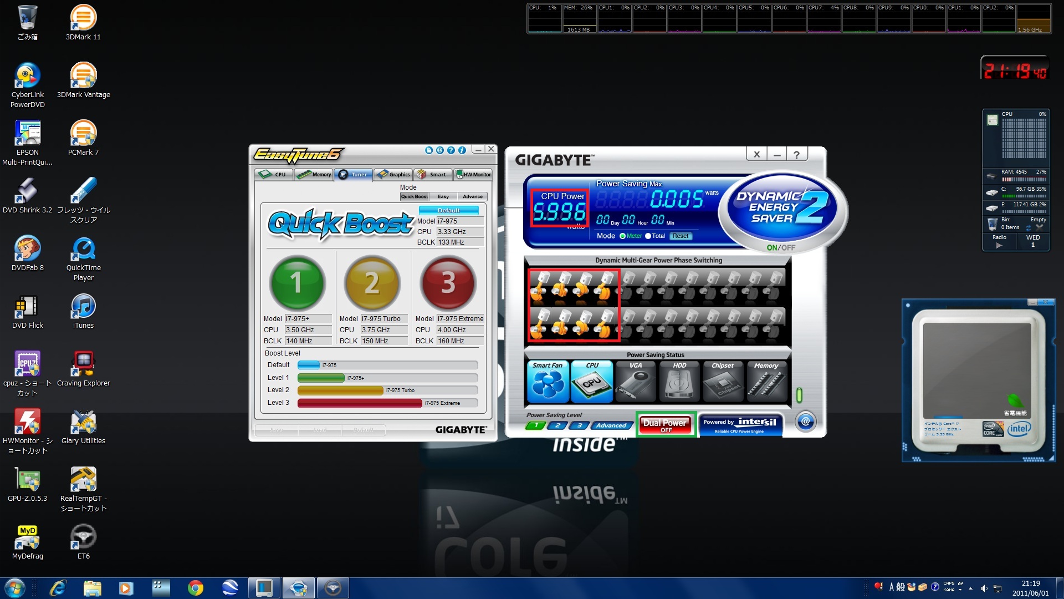Viewport: 1064px width, 599px height.
Task: Toggle Dynamic Energy Saver ON/OFF
Action: pos(780,247)
